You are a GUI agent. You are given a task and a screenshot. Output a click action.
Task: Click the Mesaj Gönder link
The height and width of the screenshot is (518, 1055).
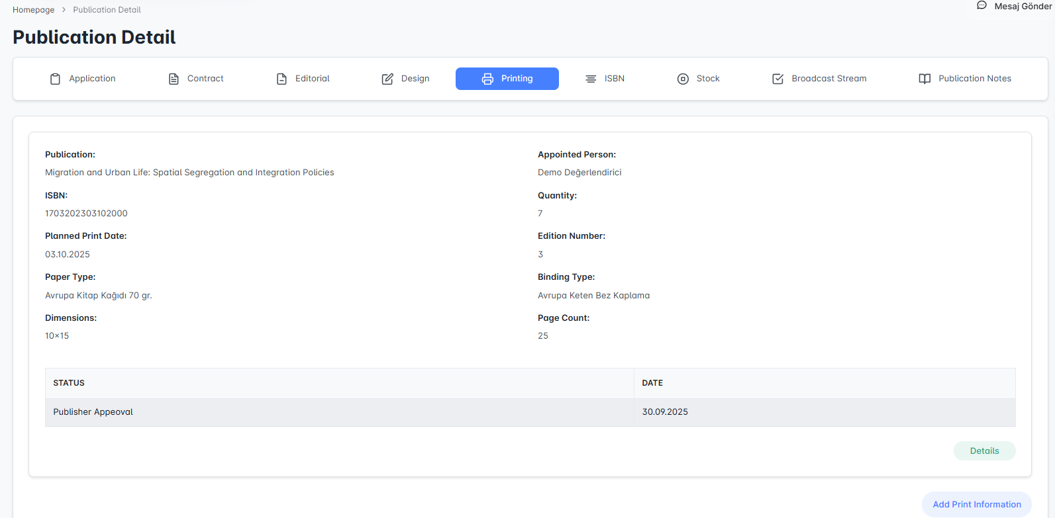click(1022, 6)
